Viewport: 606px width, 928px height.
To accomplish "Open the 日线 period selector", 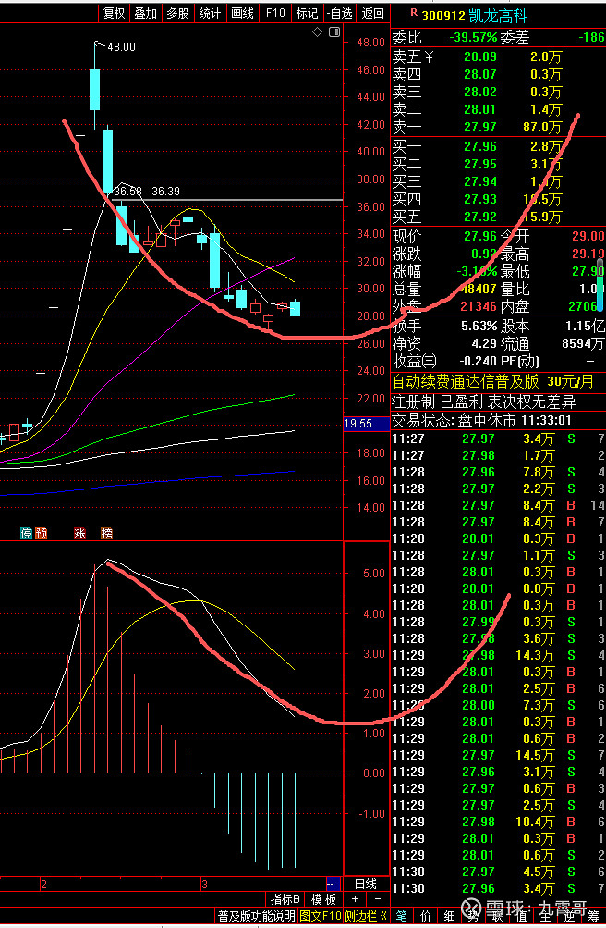I will click(366, 883).
